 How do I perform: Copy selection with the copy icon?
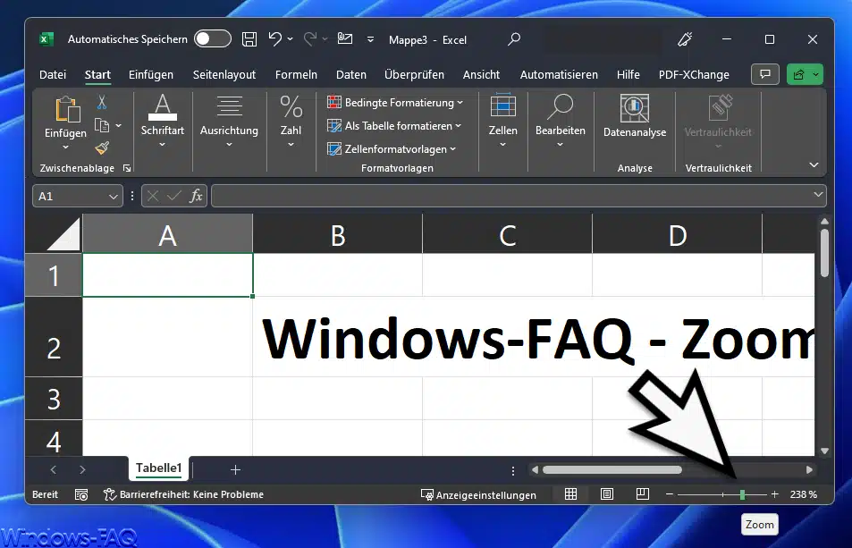(x=102, y=125)
